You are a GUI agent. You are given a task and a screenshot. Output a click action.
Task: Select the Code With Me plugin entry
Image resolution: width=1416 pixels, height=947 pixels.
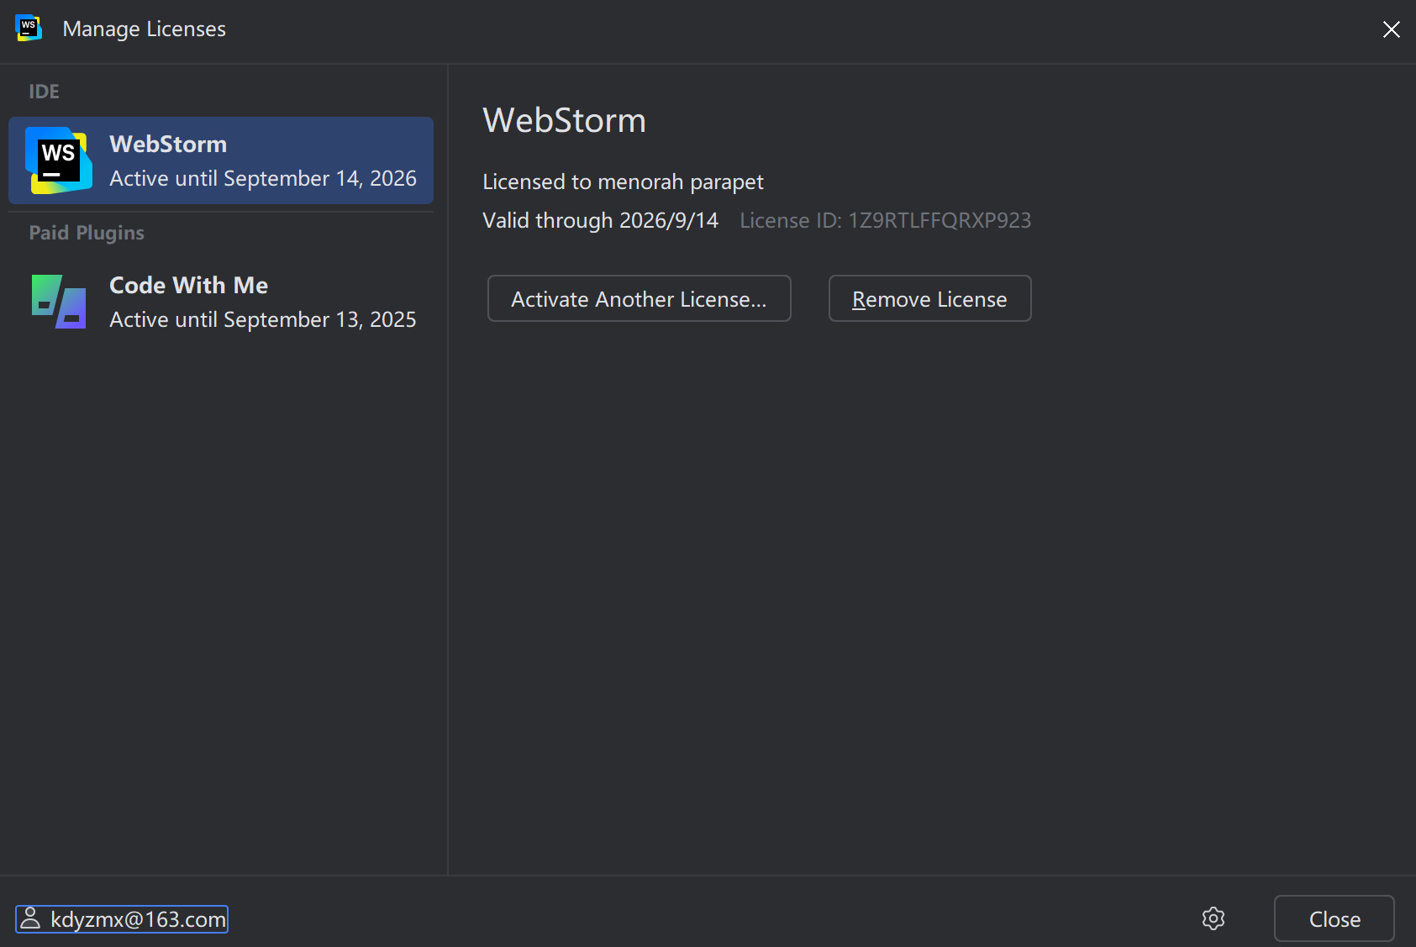click(x=221, y=302)
